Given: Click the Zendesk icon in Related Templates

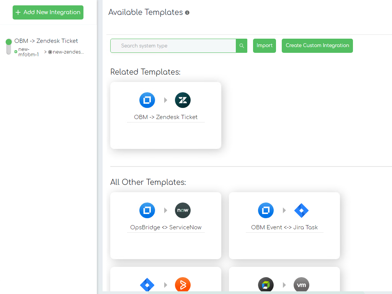Looking at the screenshot, I should tap(183, 100).
